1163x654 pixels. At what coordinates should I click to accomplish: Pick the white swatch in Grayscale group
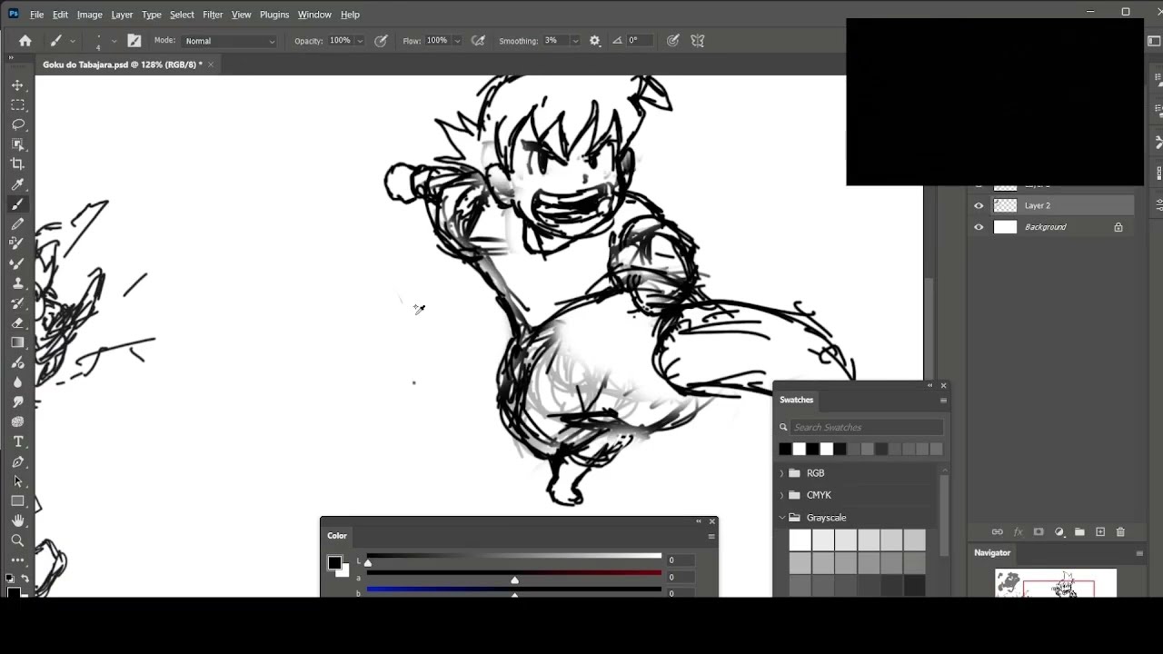[800, 540]
